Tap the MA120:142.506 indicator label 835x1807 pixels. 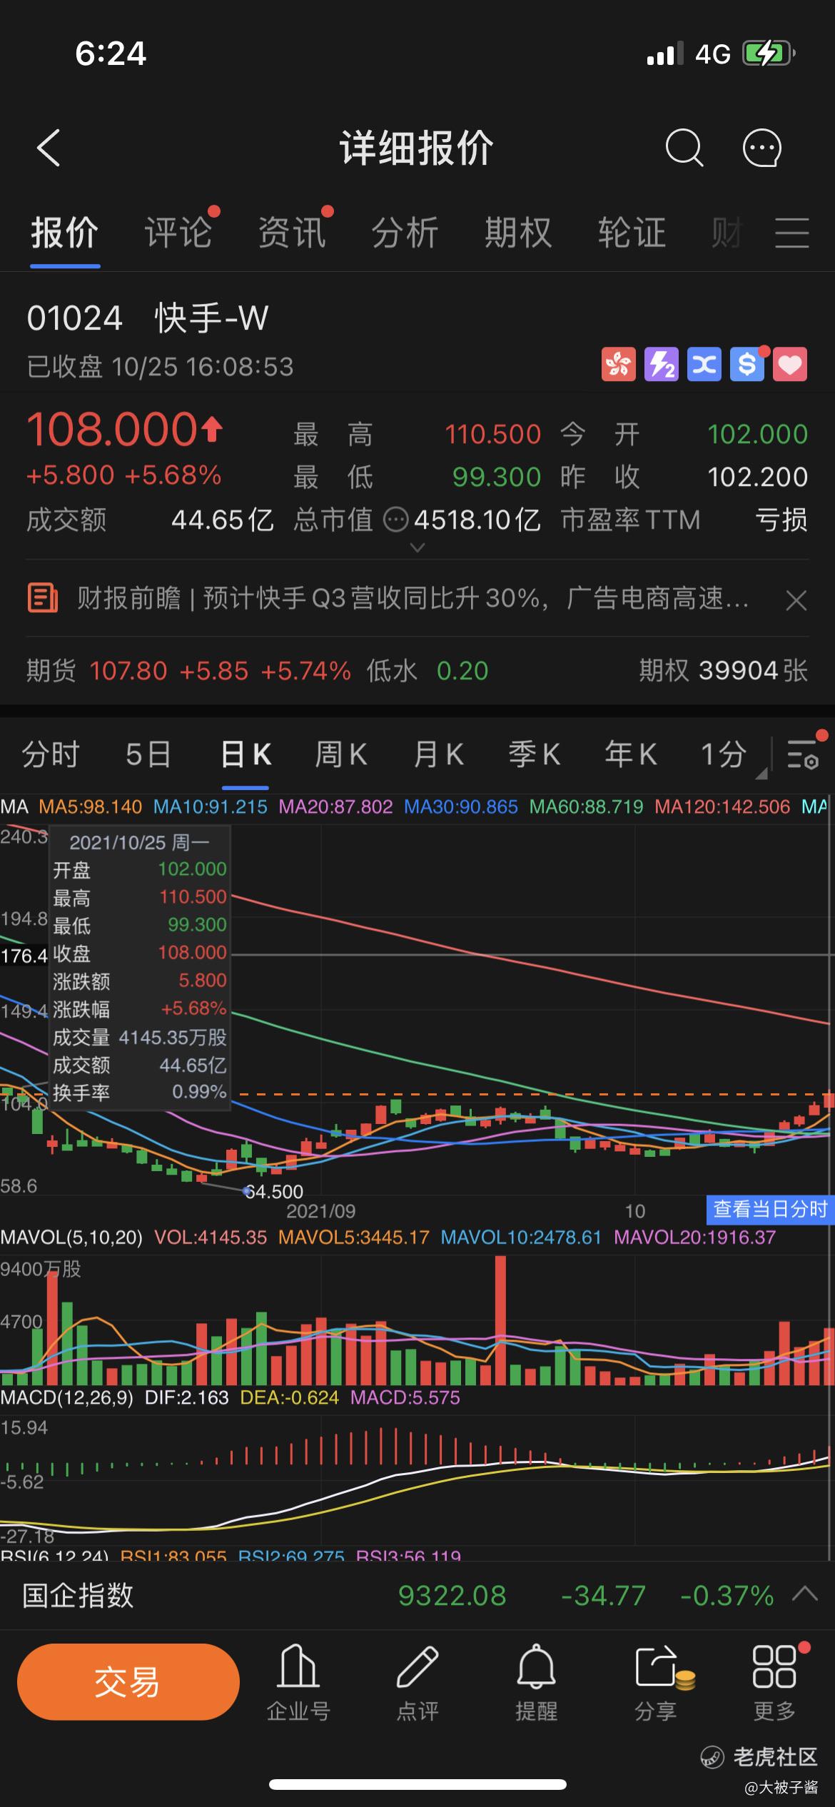pos(722,807)
